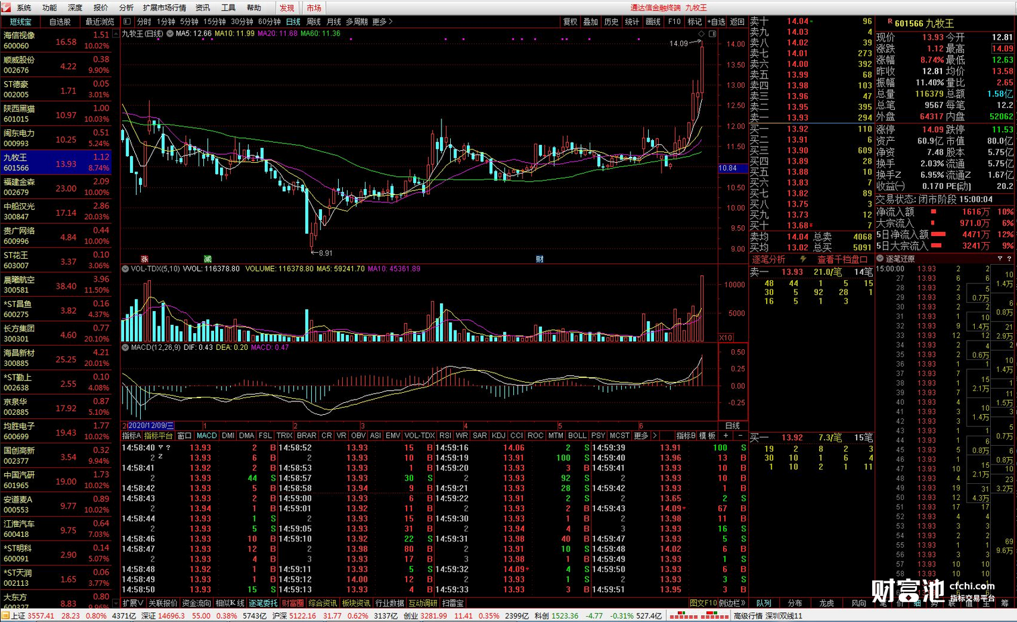Screen dimensions: 1017x622
Task: Click the red 5日大宗流入 bar
Action: (936, 246)
